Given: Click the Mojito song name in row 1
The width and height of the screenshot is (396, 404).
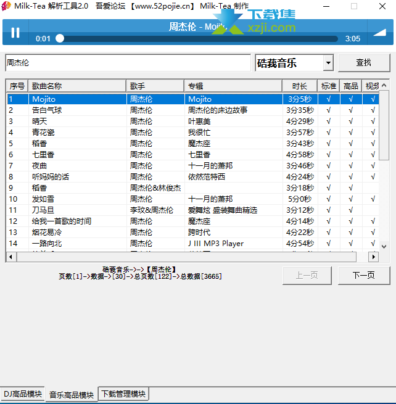Looking at the screenshot, I should (x=44, y=99).
